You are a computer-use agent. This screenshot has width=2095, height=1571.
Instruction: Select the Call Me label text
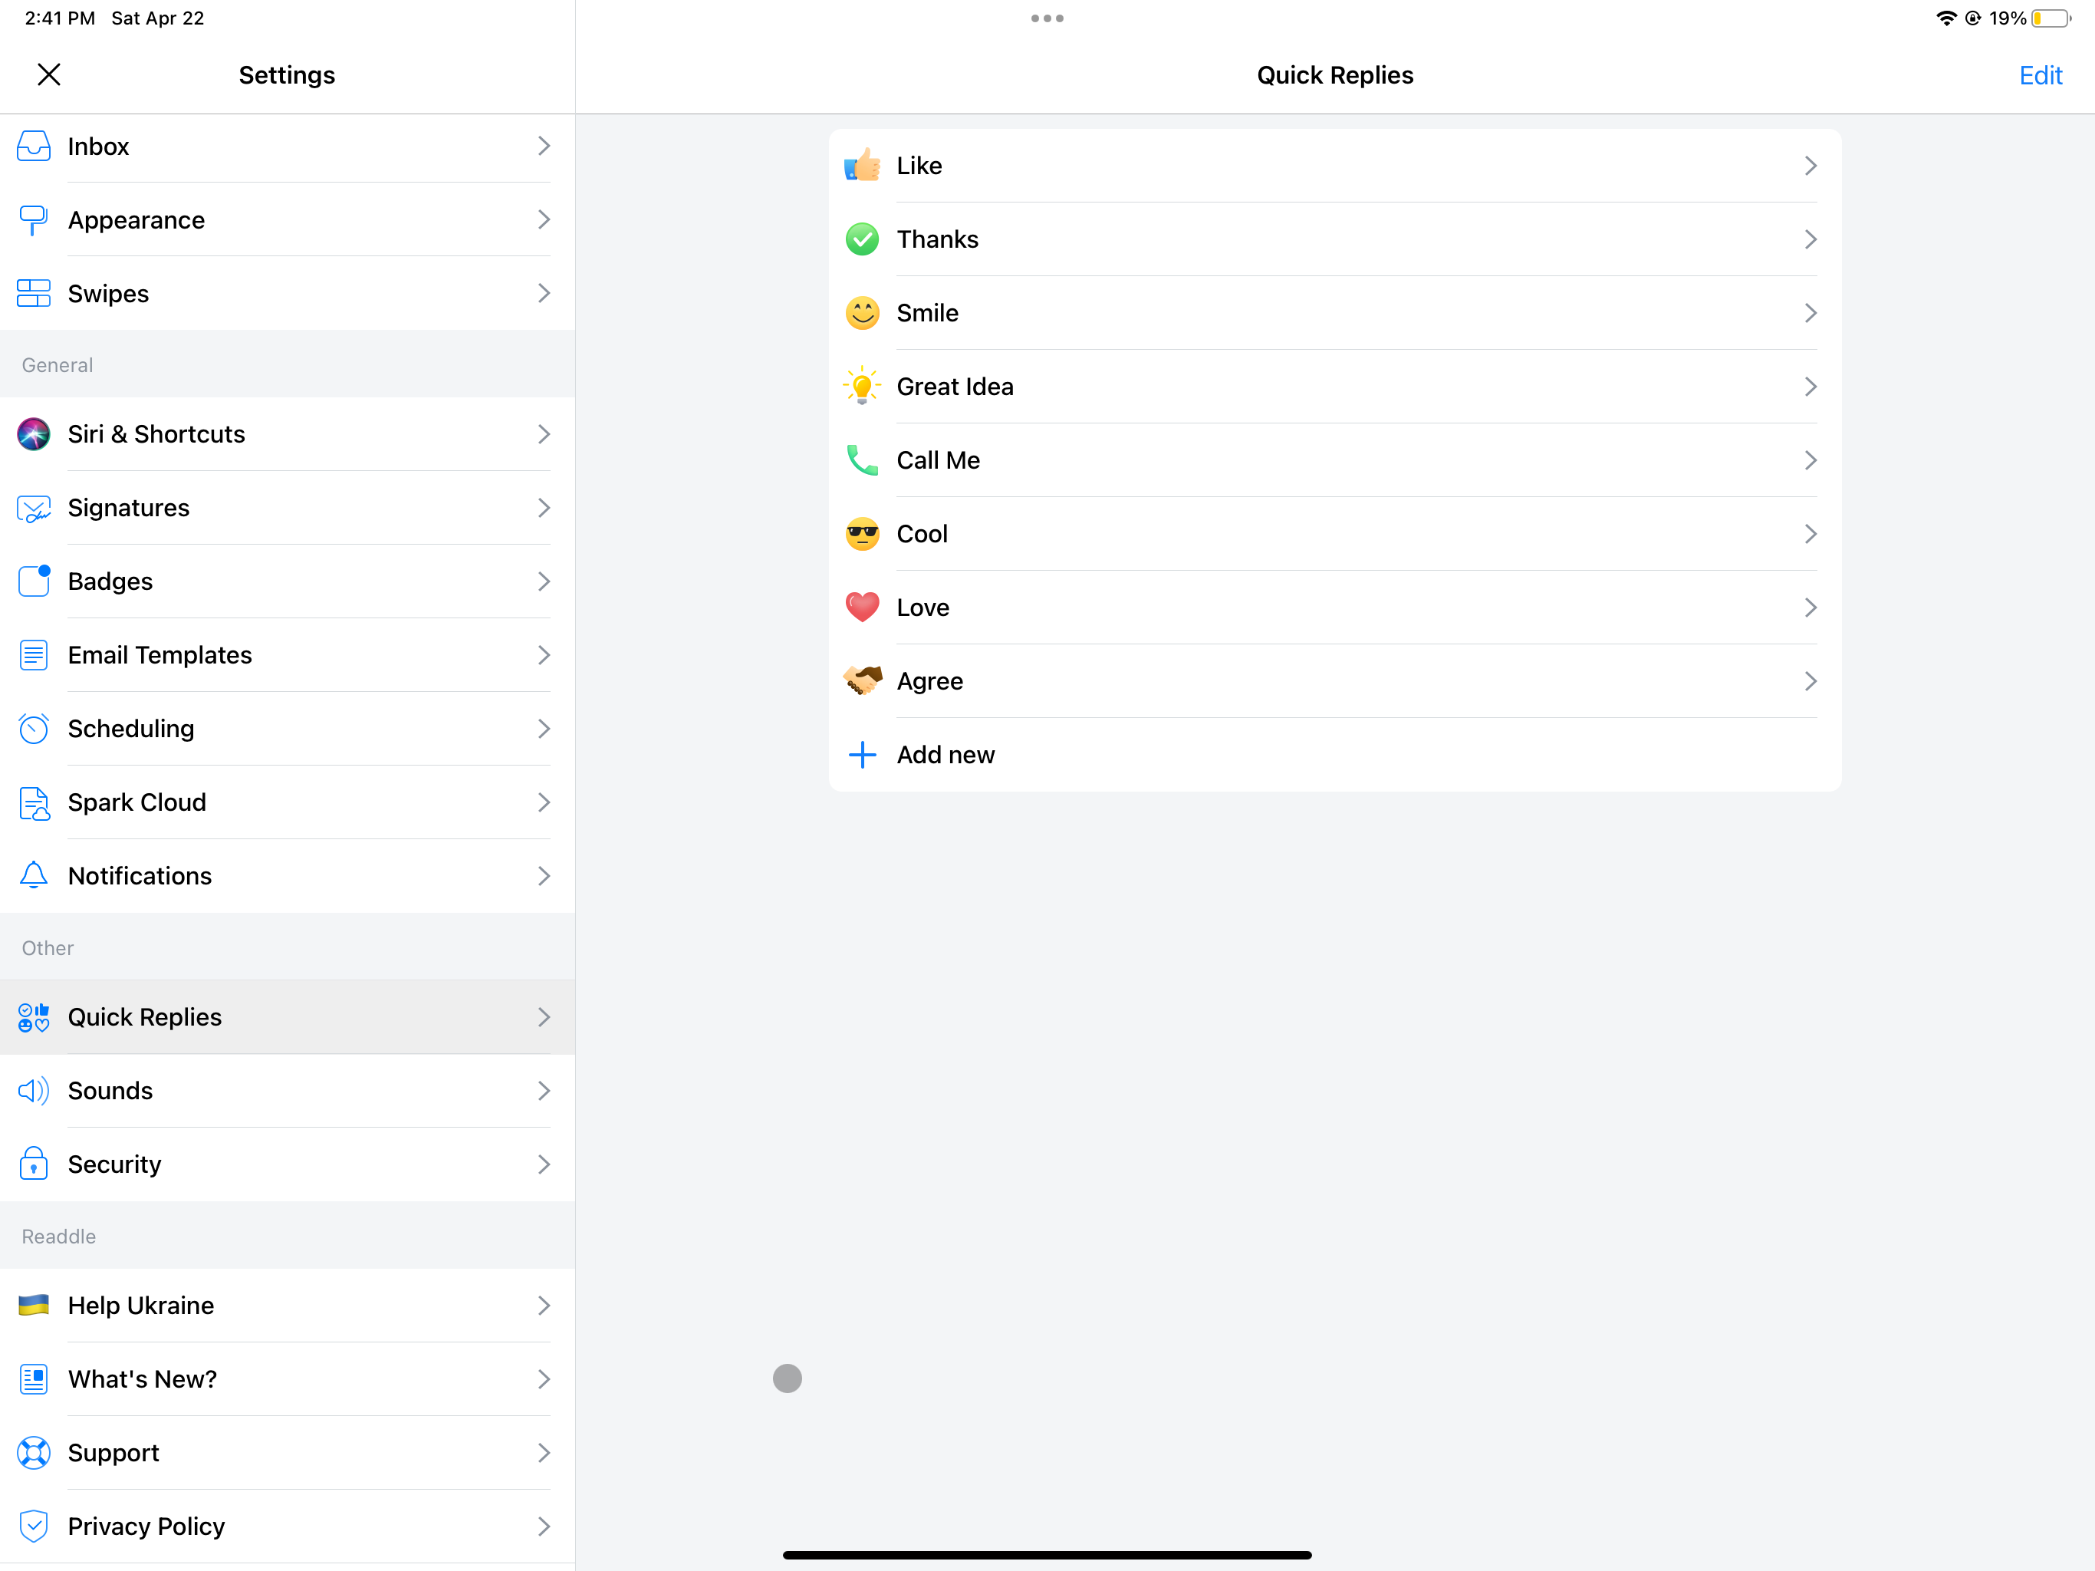coord(938,460)
